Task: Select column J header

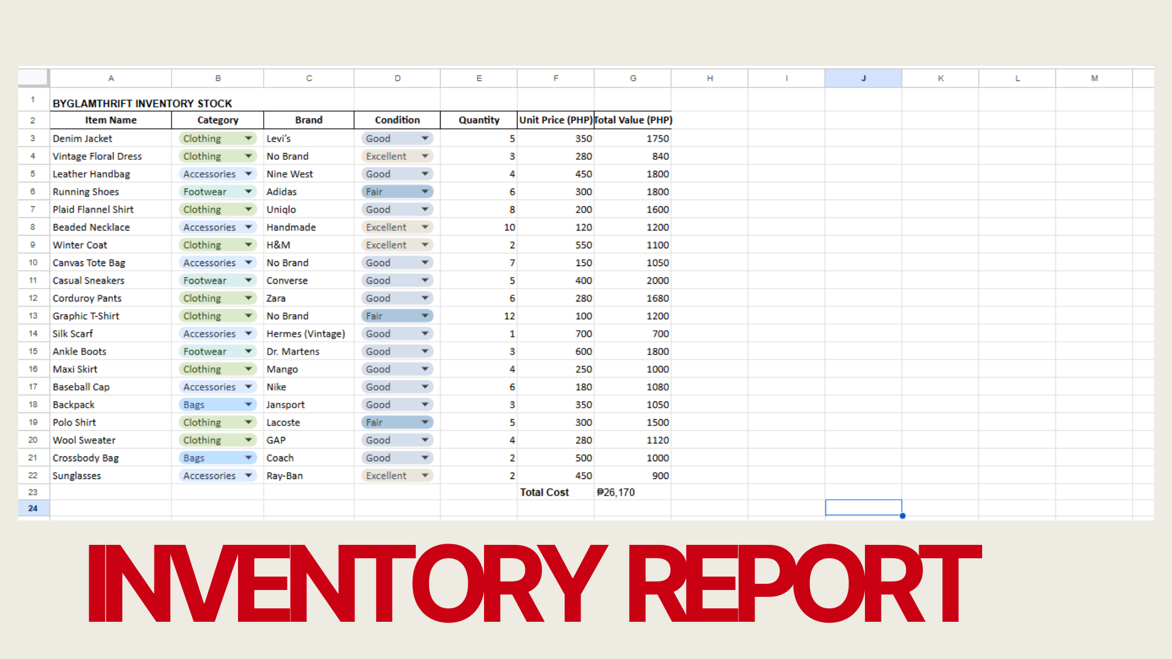Action: pos(863,78)
